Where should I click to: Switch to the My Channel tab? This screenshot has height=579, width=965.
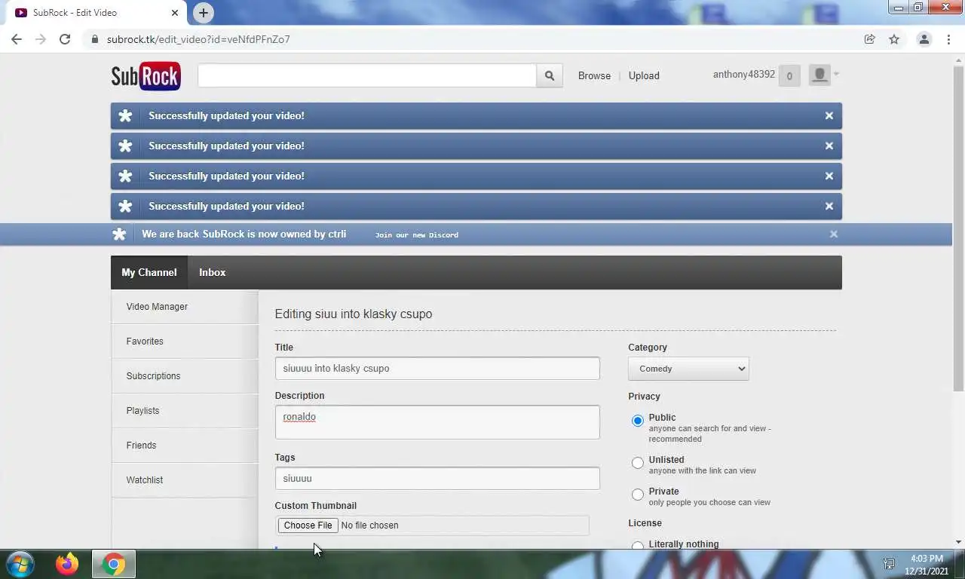[149, 272]
